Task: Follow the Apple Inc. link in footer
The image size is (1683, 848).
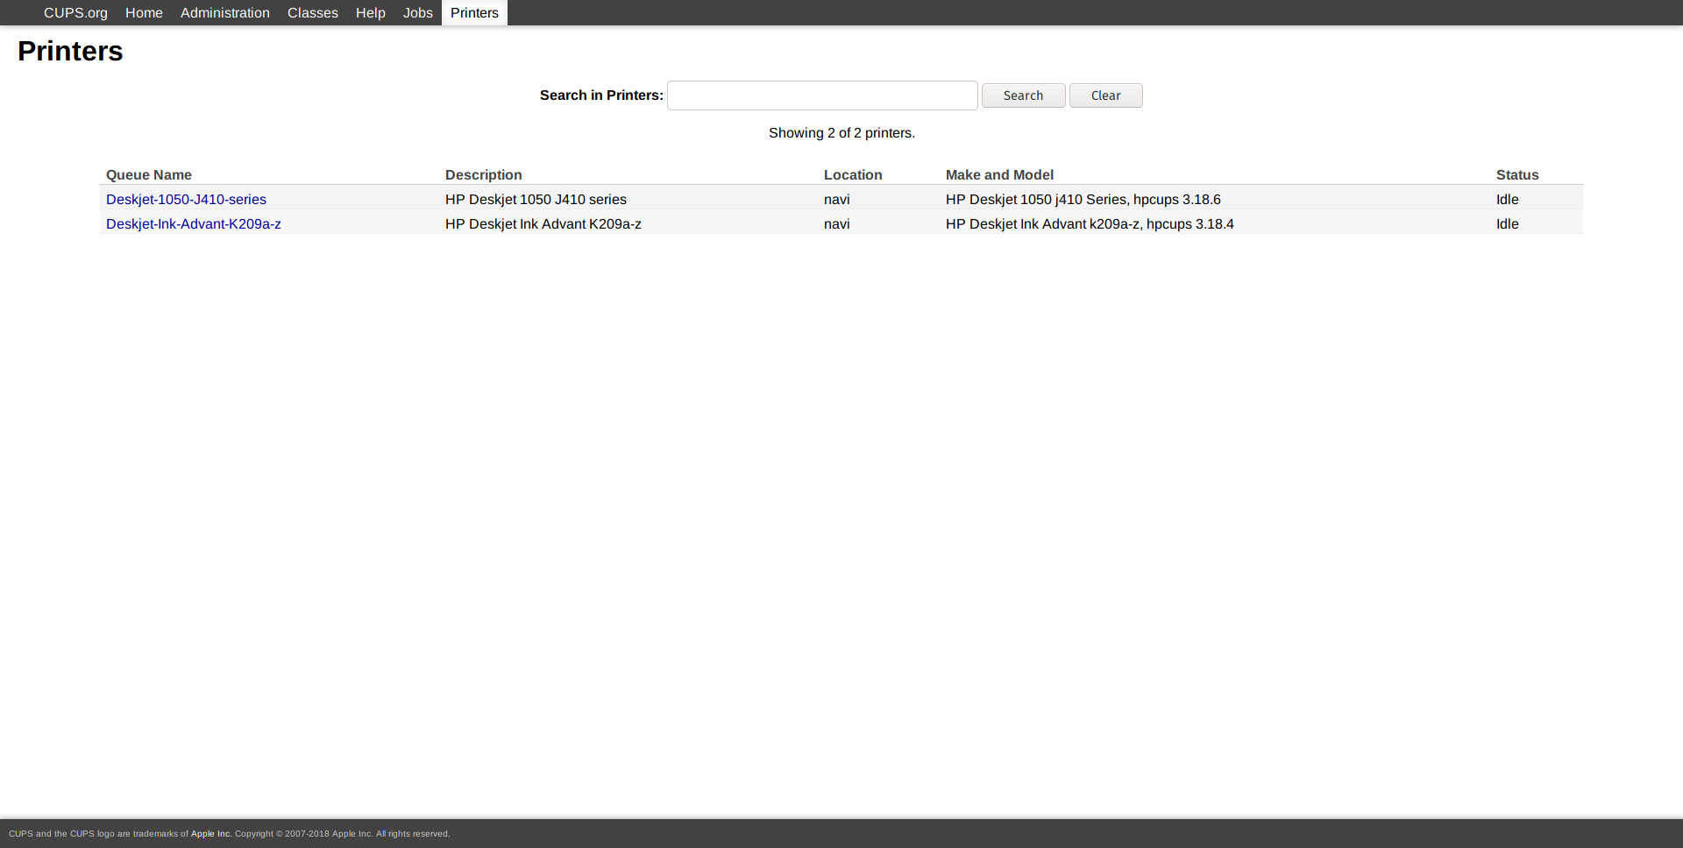Action: coord(210,834)
